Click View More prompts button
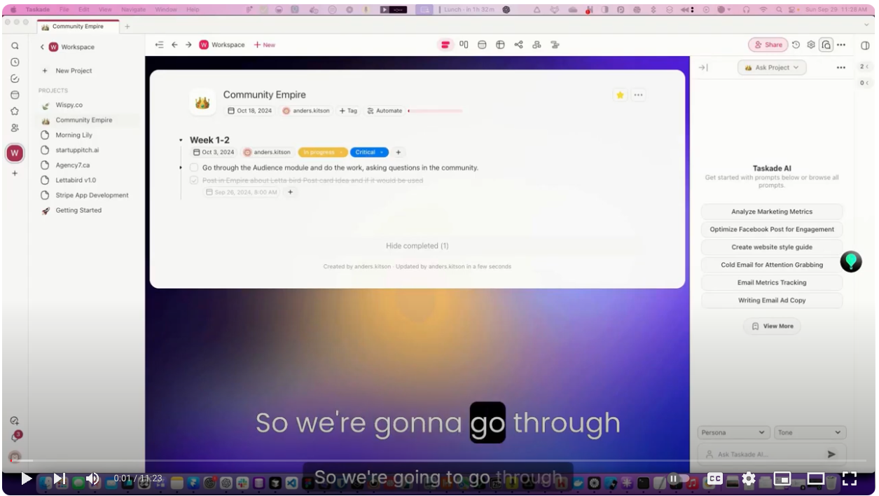The width and height of the screenshot is (879, 496). [x=772, y=326]
